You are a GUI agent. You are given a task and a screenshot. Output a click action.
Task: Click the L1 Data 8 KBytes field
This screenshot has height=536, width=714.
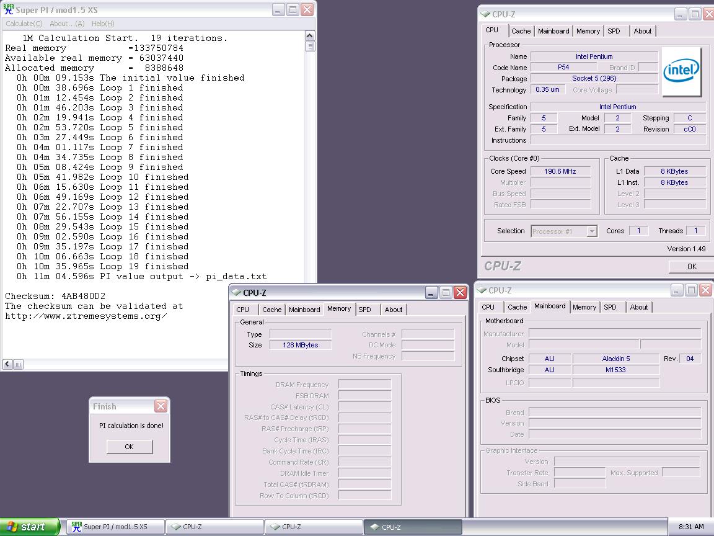[x=674, y=171]
